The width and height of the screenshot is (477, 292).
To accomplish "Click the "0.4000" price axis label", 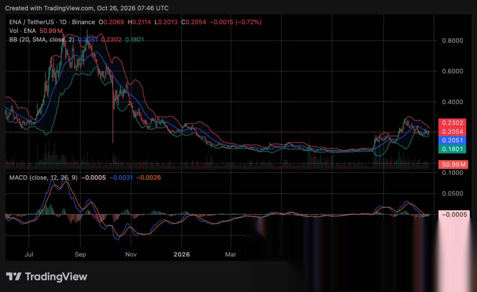I will point(453,102).
